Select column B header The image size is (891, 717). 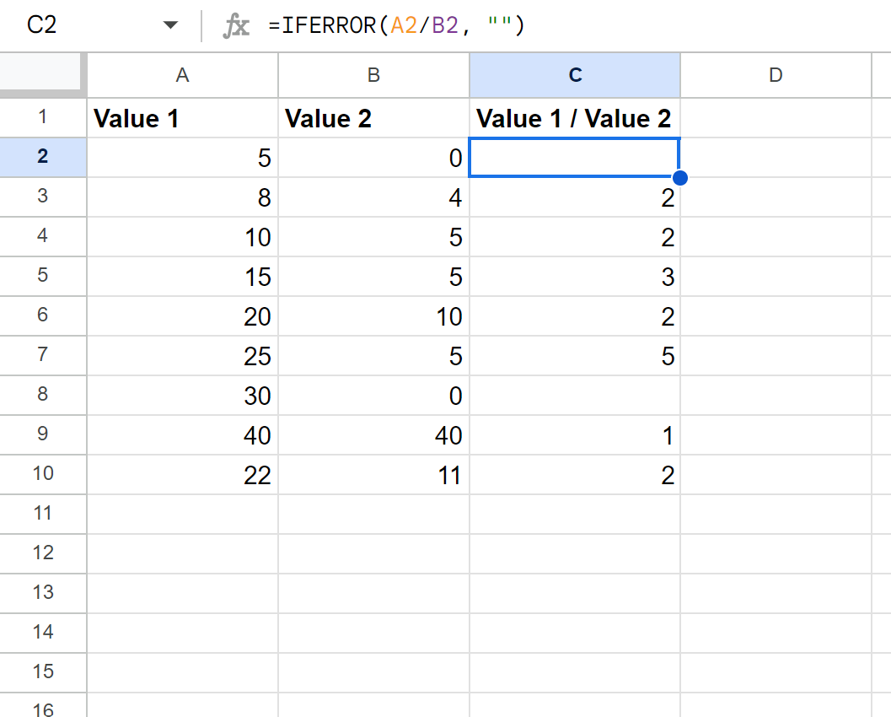coord(374,75)
